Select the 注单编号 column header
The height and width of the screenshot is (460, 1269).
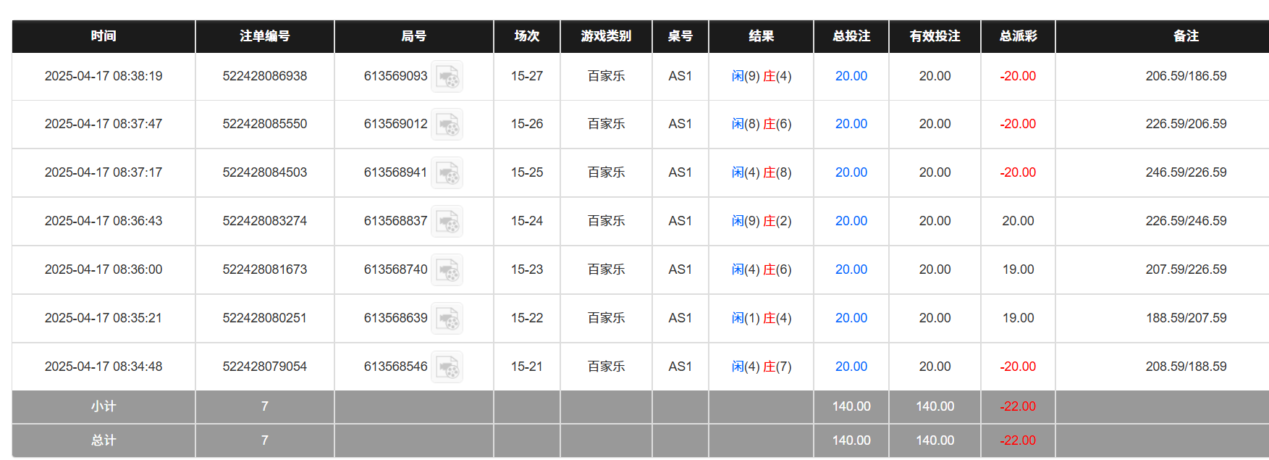point(264,36)
